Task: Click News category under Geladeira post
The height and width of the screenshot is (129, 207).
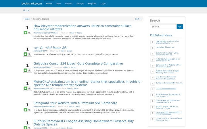Action: coord(66,67)
